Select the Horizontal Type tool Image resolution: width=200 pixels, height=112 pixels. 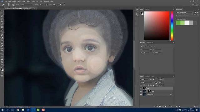tap(2, 51)
